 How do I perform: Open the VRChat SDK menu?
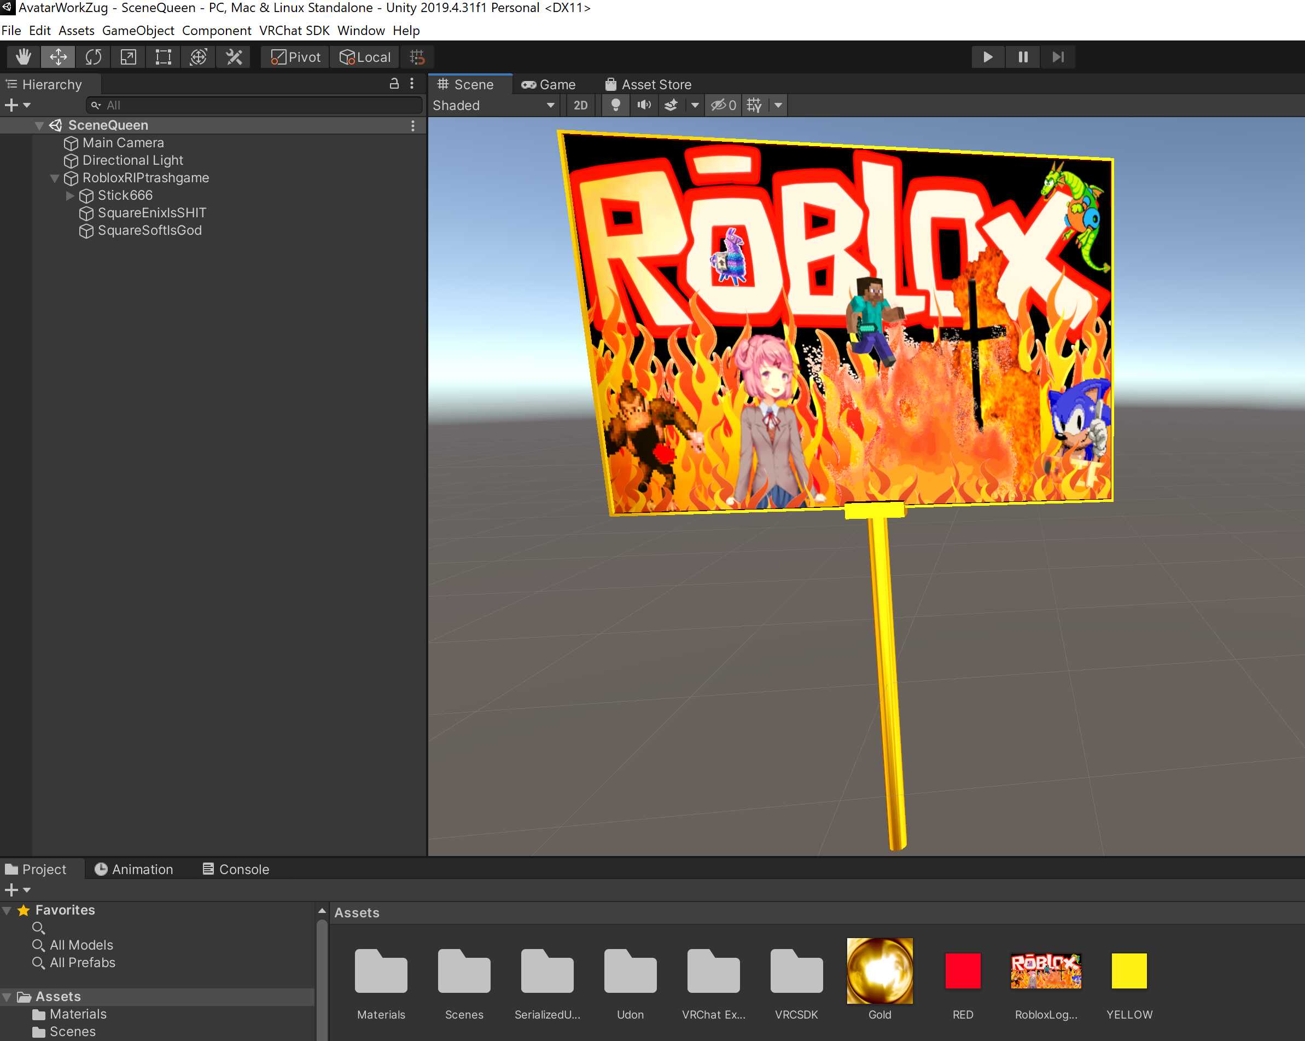point(294,30)
